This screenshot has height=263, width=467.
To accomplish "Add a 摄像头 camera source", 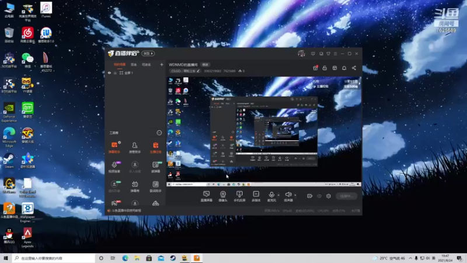I will click(x=223, y=196).
